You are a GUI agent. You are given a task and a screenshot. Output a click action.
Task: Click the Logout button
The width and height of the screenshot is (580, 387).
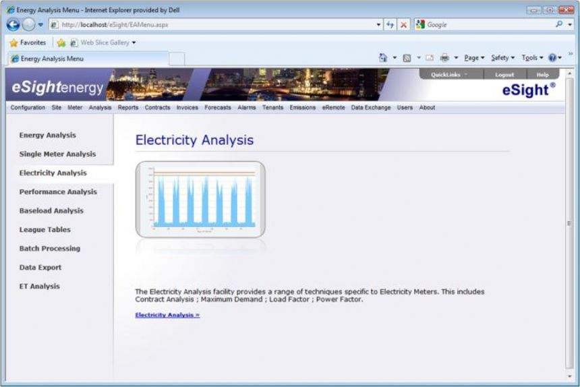[x=504, y=75]
